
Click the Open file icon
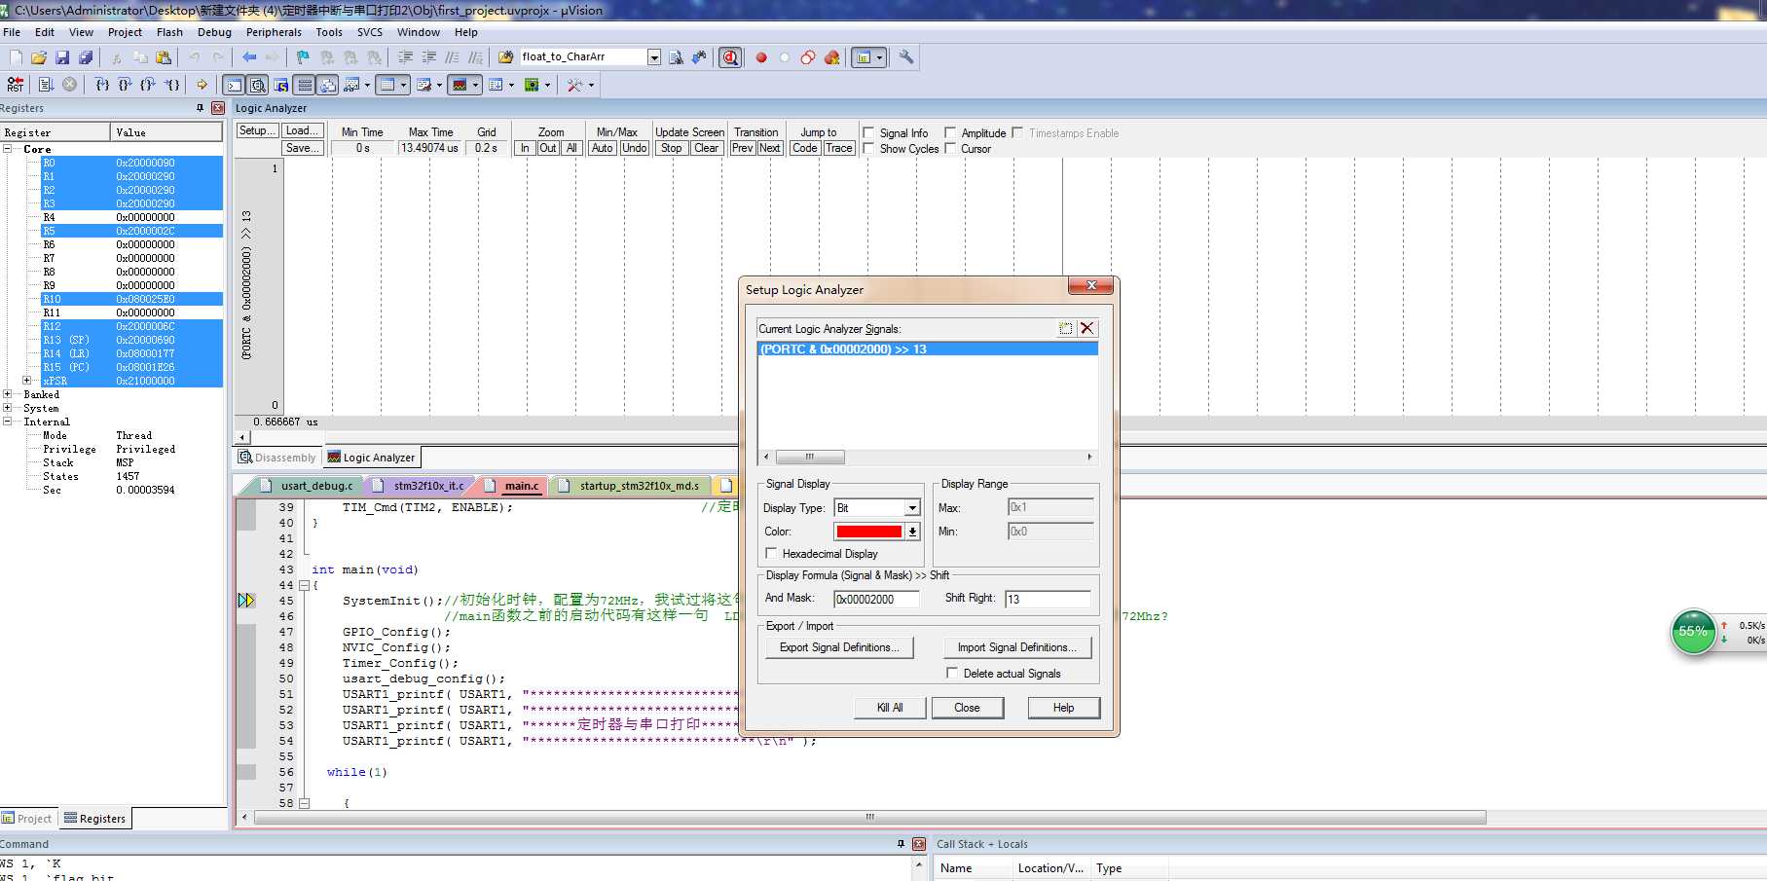39,57
